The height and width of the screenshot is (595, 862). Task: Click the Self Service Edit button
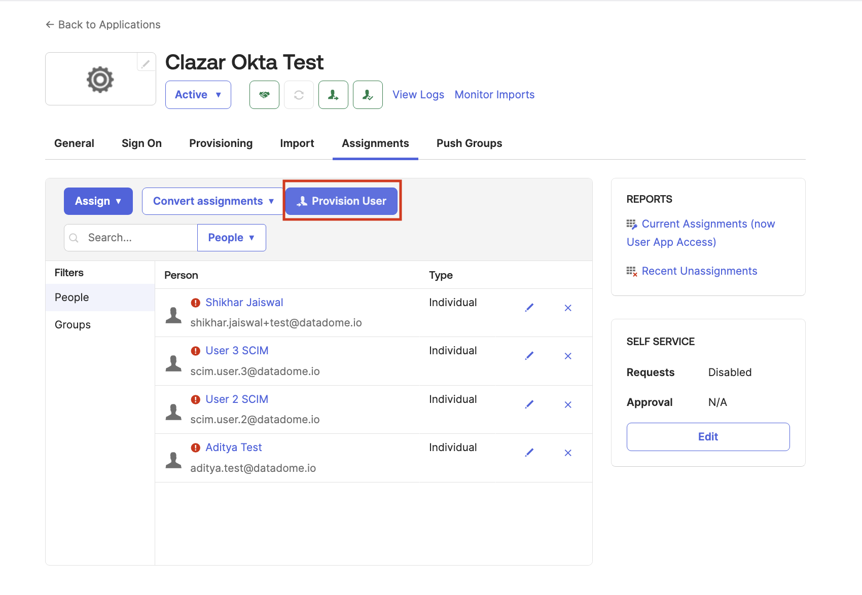click(x=708, y=437)
